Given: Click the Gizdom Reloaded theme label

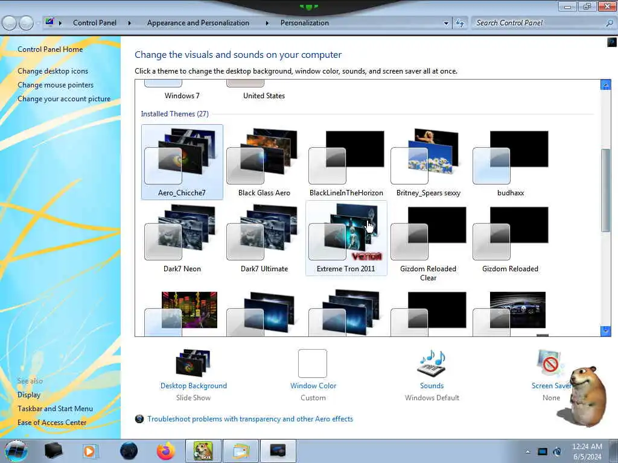Looking at the screenshot, I should tap(510, 269).
